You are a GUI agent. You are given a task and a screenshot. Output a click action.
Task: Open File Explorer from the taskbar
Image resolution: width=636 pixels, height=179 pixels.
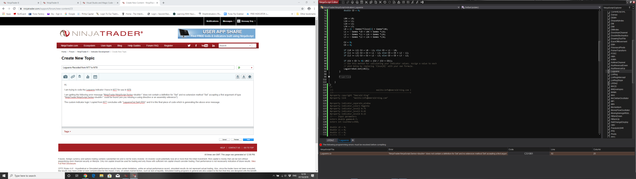click(x=101, y=176)
